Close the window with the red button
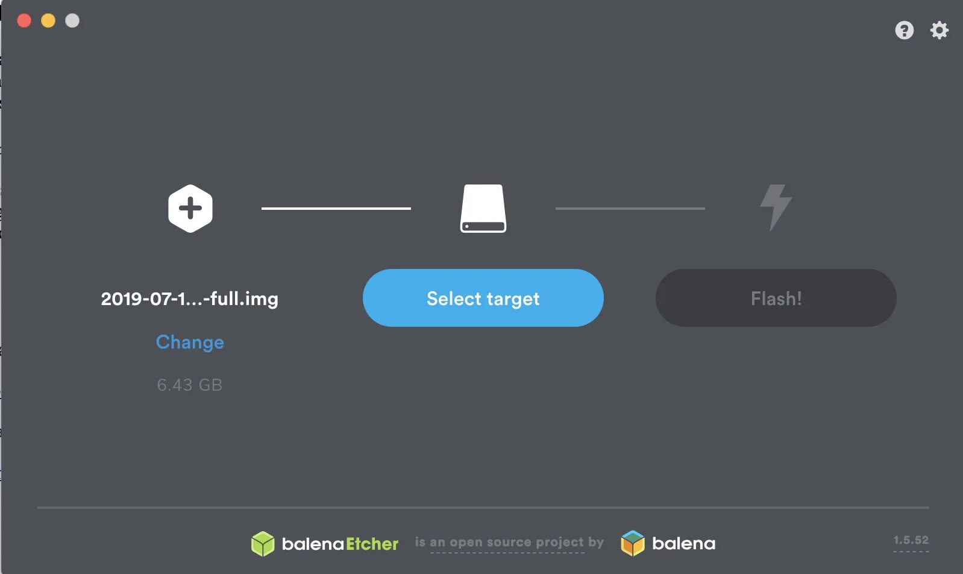This screenshot has height=574, width=963. click(x=24, y=20)
